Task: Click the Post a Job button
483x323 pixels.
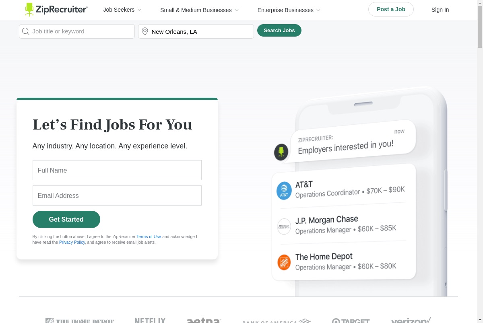Action: coord(391,9)
